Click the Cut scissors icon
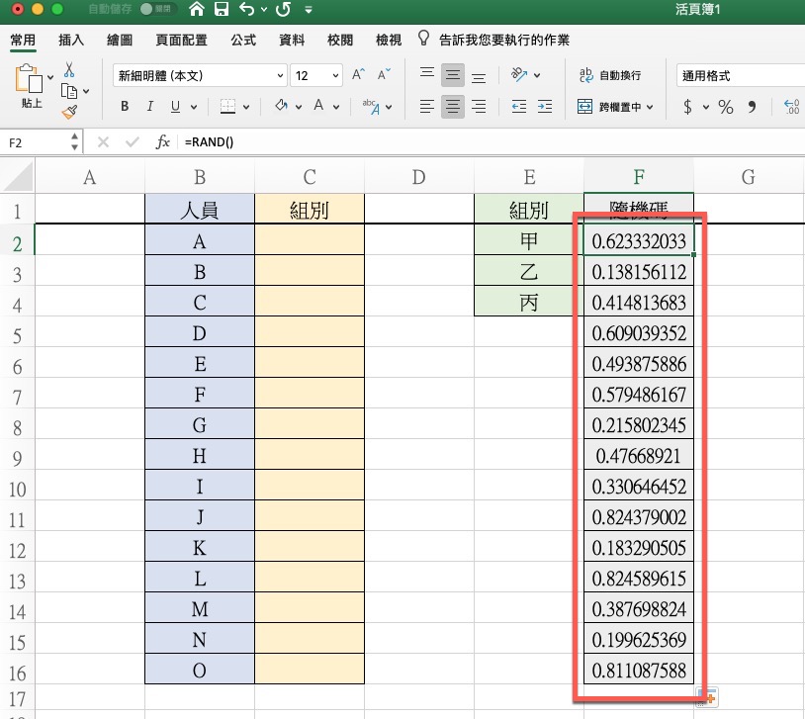Viewport: 805px width, 719px height. 69,70
